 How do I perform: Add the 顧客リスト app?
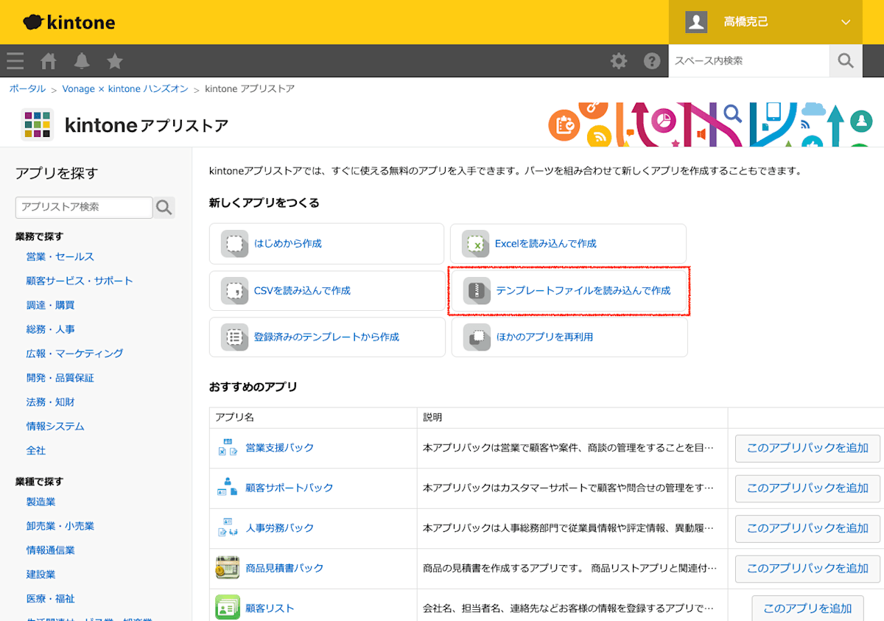tap(807, 608)
